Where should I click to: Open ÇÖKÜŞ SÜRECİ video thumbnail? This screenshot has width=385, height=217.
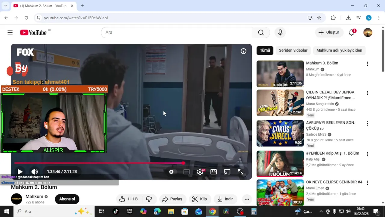(x=280, y=133)
